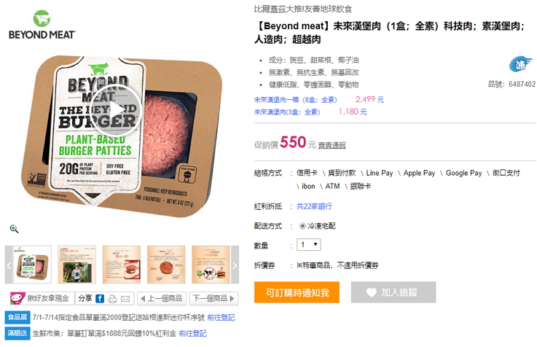Viewport: 537px width, 347px height.
Task: Open the 8-box 未來漢堡肉一箱 option link
Action: [296, 100]
